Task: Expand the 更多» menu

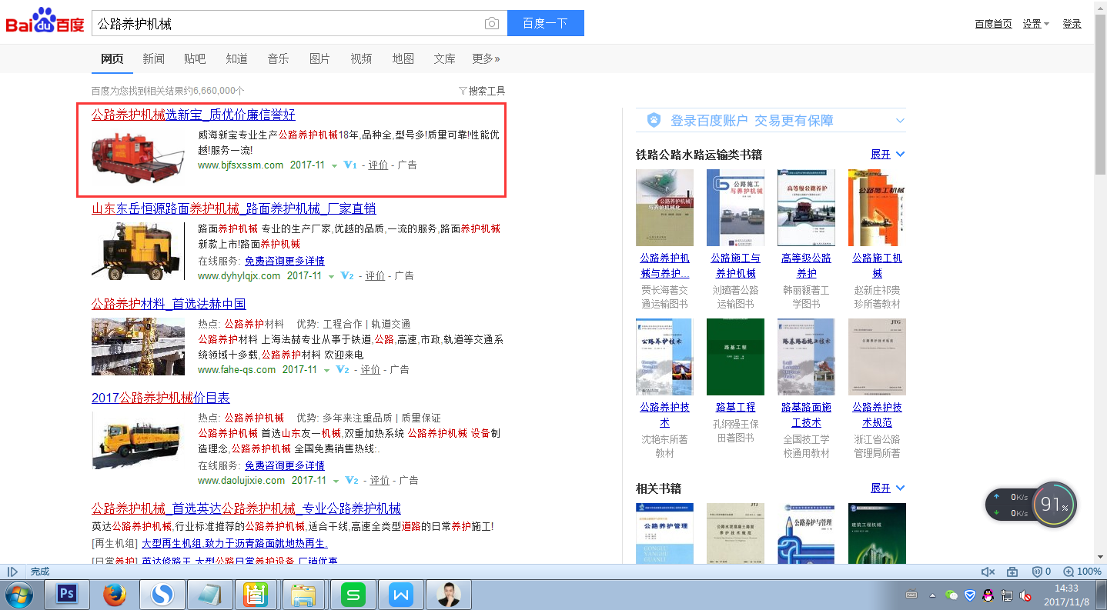Action: [x=486, y=58]
